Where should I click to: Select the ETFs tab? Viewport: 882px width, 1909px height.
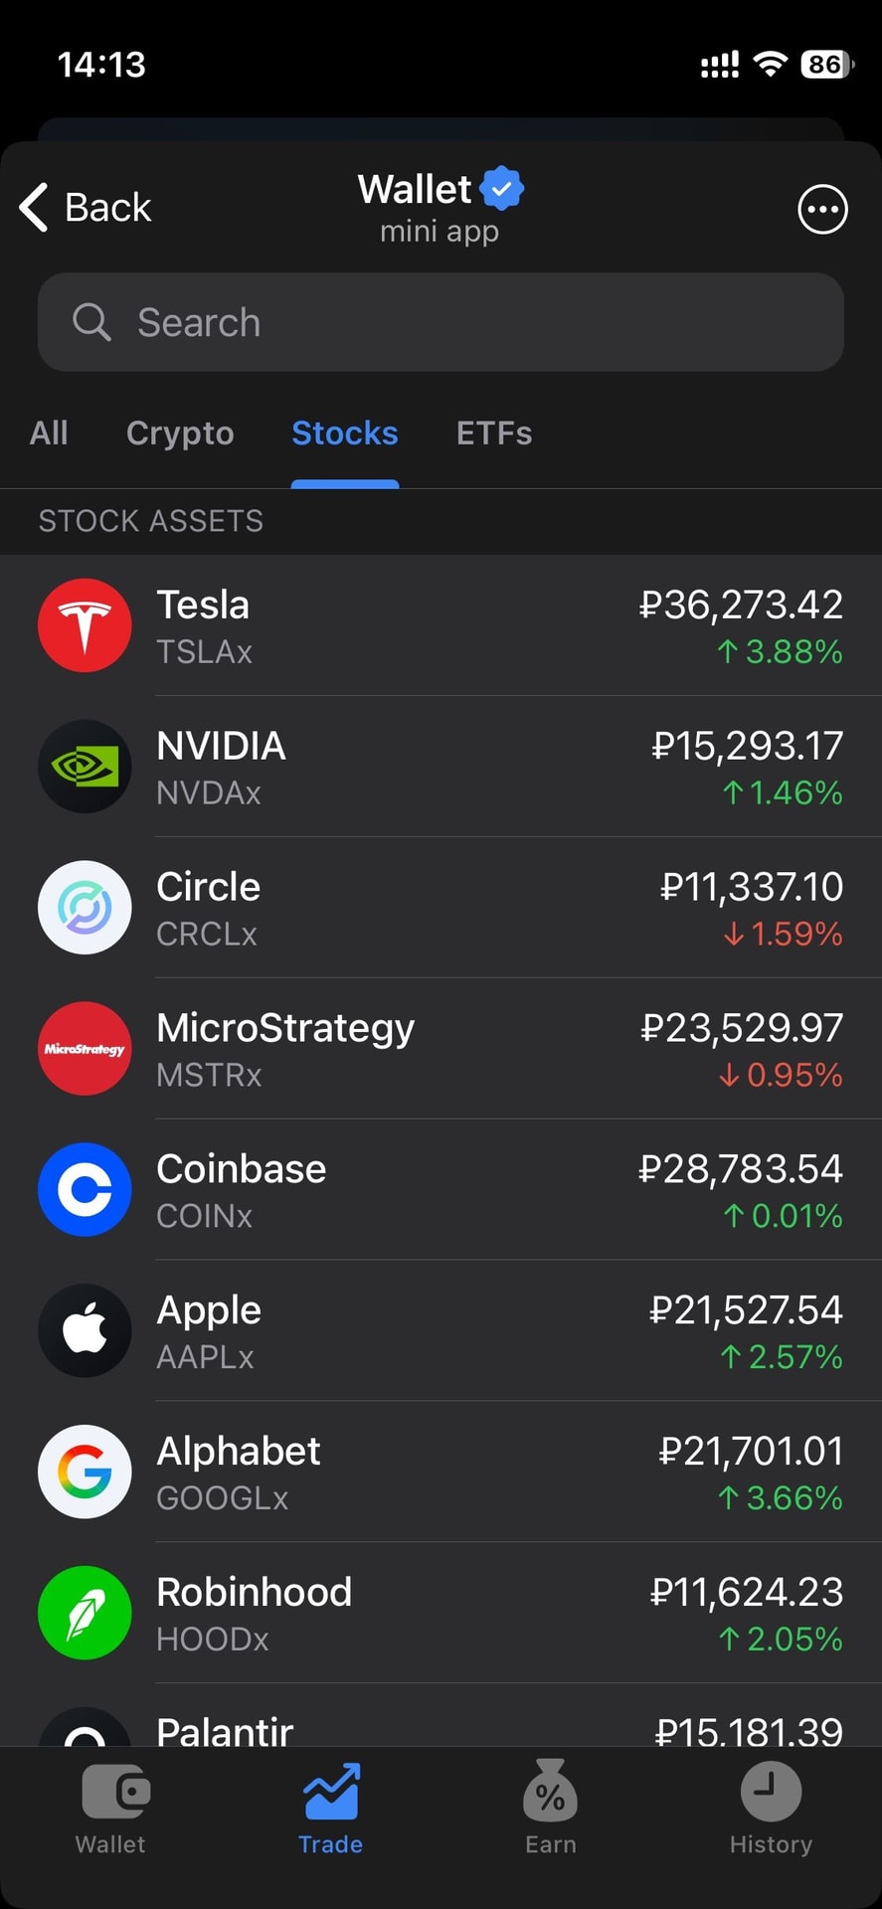pos(494,434)
